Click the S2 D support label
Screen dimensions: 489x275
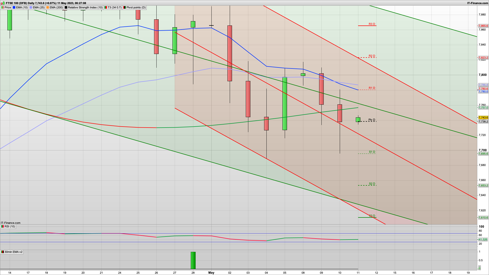tap(372, 184)
